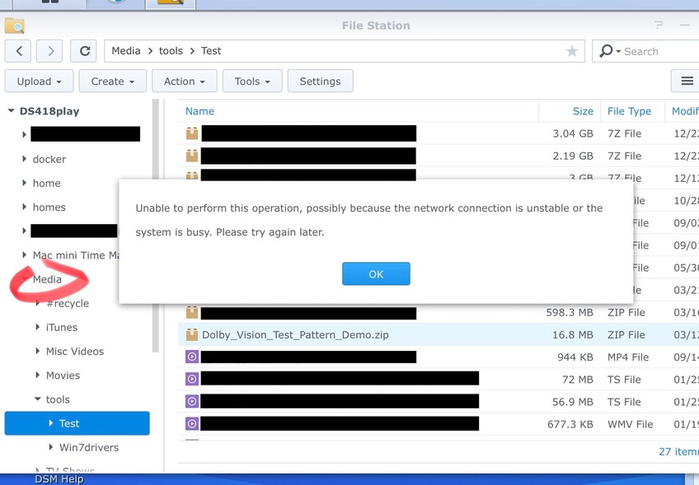Select the Movies folder label
Screen dimensions: 699x485
click(x=63, y=375)
